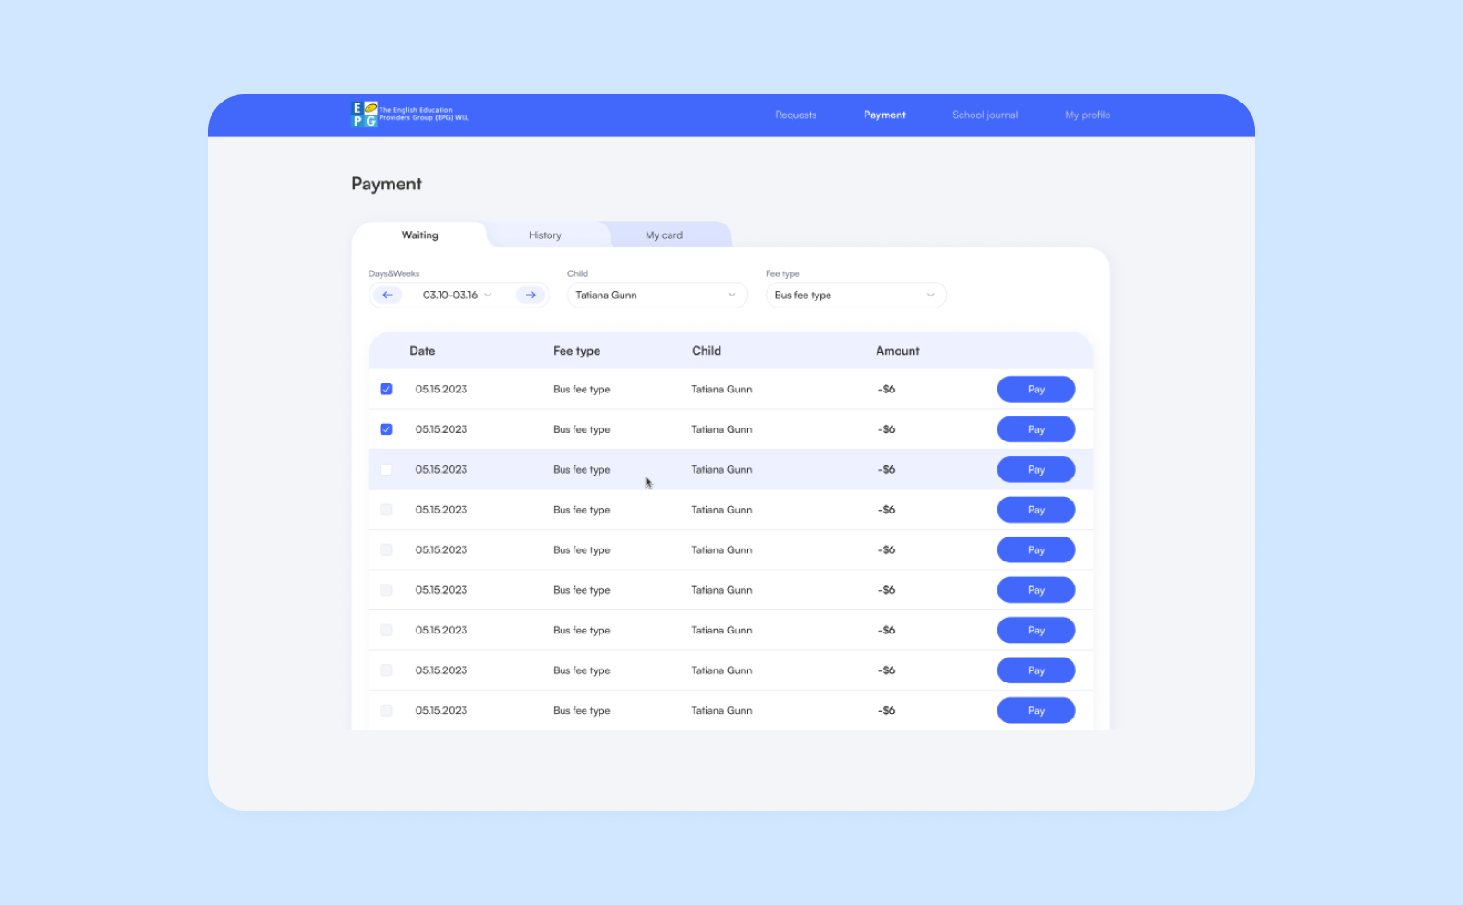Open the Fee type dropdown

(x=856, y=295)
